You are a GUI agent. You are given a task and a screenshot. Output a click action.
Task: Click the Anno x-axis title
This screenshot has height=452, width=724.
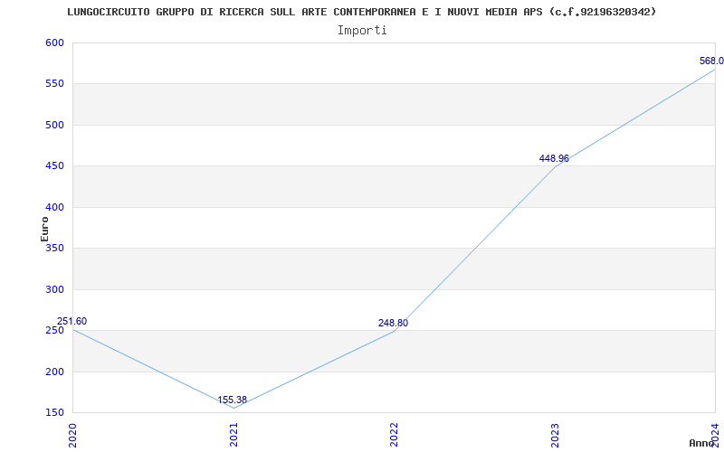[x=701, y=443]
